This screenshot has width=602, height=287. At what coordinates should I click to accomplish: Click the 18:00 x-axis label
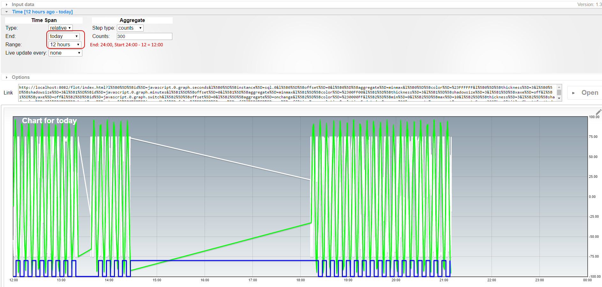tap(300, 280)
